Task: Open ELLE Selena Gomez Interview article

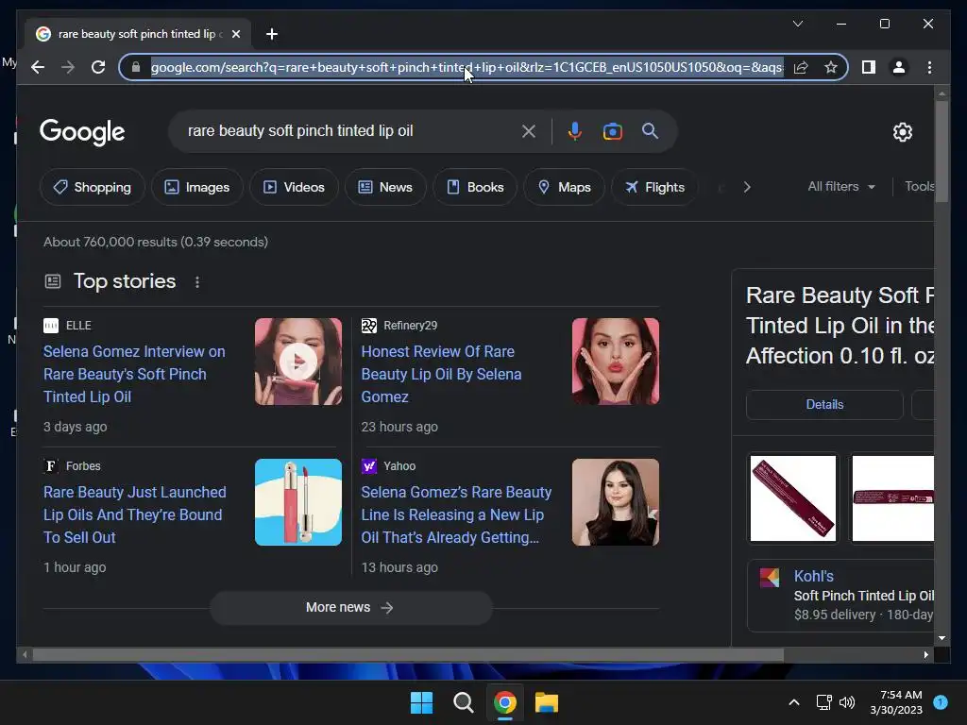Action: (x=134, y=374)
